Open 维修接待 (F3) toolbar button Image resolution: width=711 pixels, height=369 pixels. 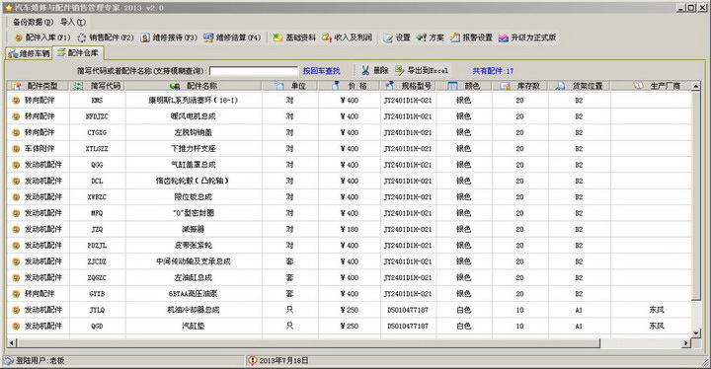[169, 37]
